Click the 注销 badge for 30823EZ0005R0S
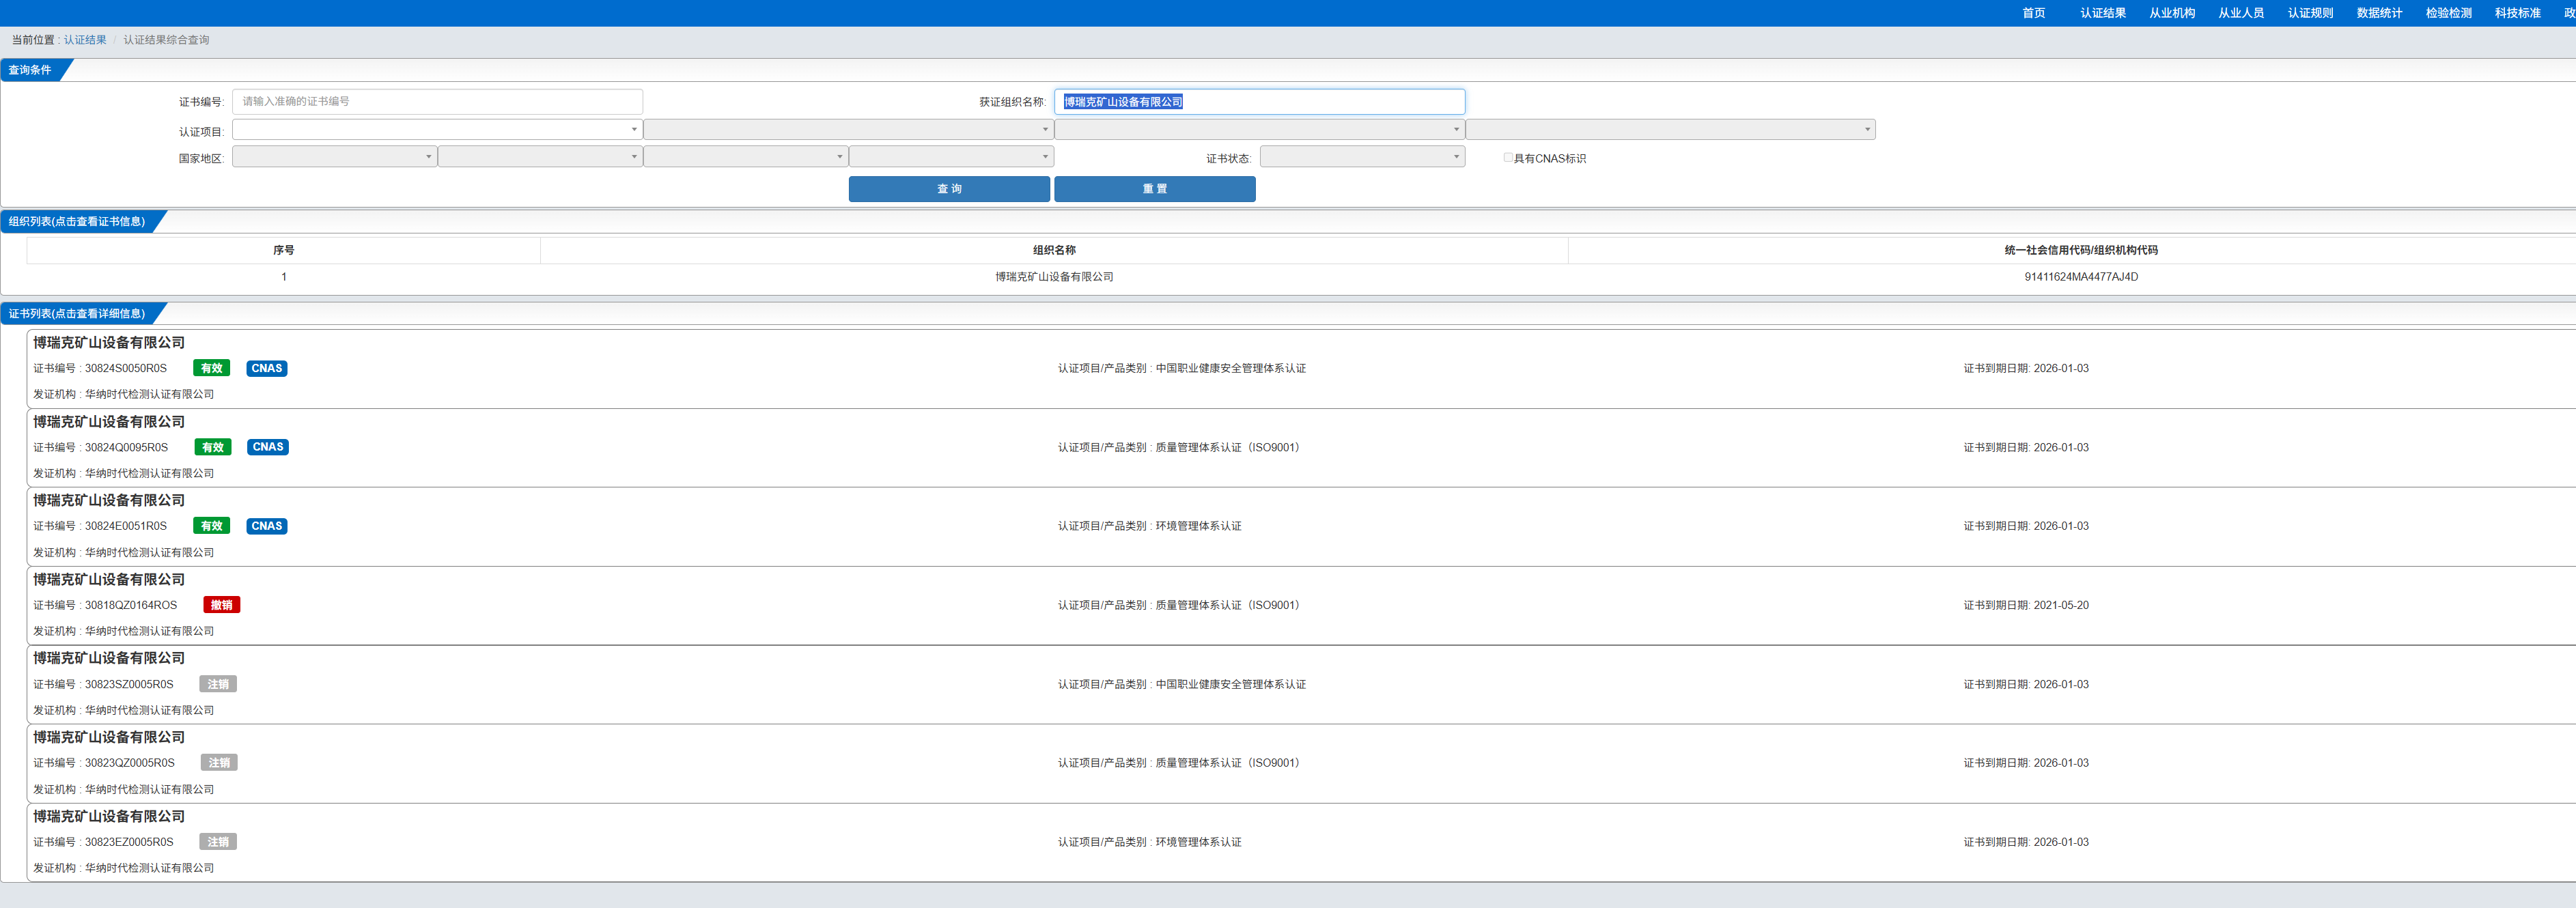 (218, 842)
